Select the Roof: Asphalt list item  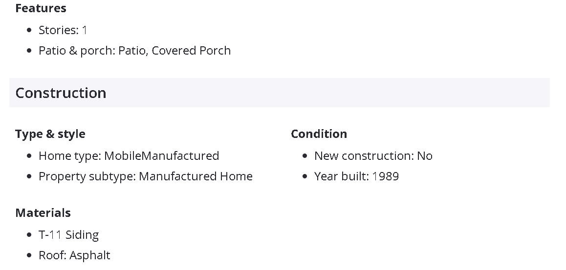[74, 255]
